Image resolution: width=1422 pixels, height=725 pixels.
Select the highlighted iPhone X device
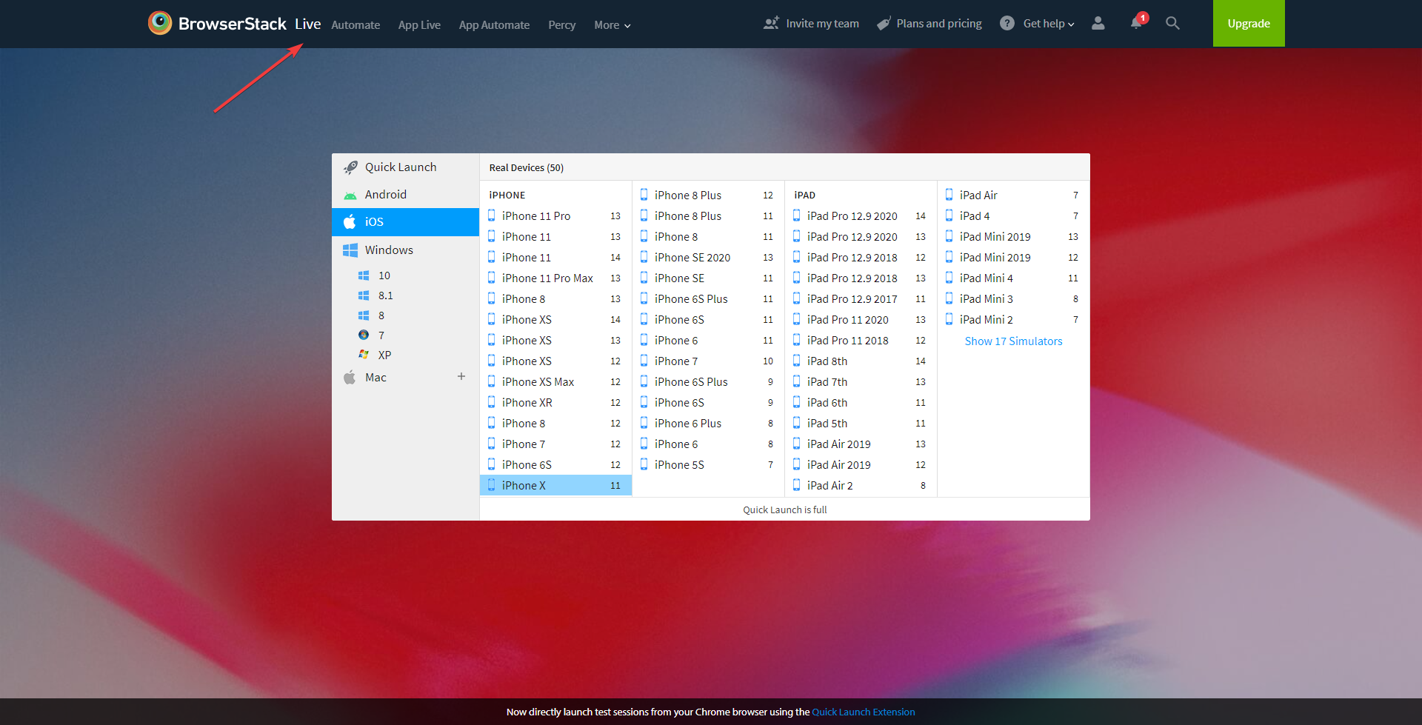pyautogui.click(x=555, y=485)
